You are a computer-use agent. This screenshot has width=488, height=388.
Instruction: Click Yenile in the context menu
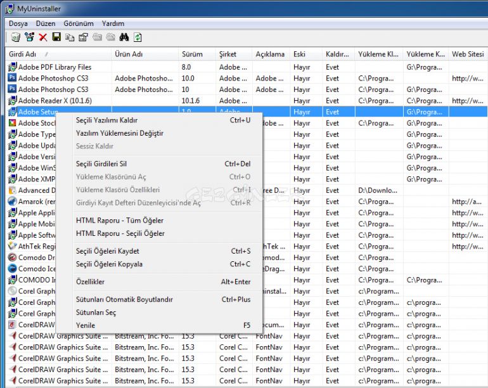86,325
